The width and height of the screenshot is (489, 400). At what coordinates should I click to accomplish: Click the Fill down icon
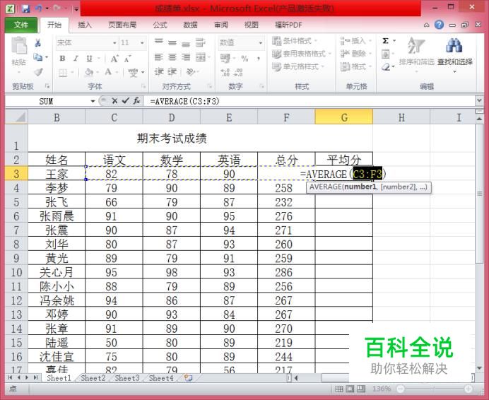click(x=386, y=54)
